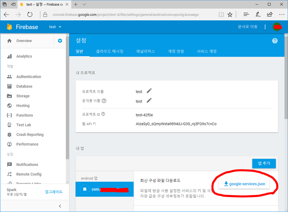Click the user account avatar
The height and width of the screenshot is (212, 288).
point(277,27)
